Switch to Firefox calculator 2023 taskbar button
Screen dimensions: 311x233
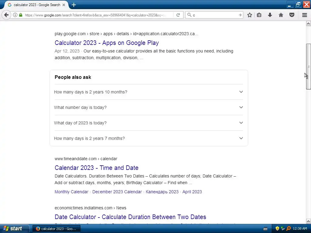pos(57,229)
